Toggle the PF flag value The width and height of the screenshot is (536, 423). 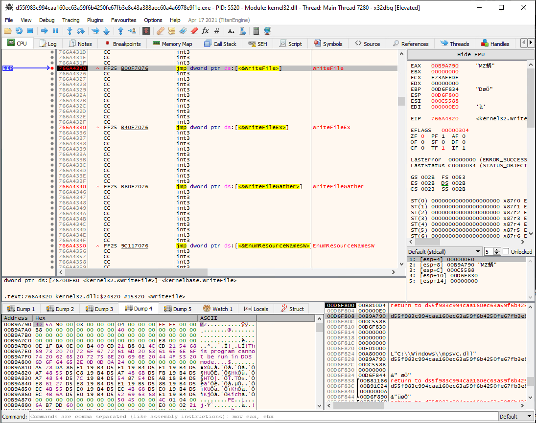coord(443,136)
